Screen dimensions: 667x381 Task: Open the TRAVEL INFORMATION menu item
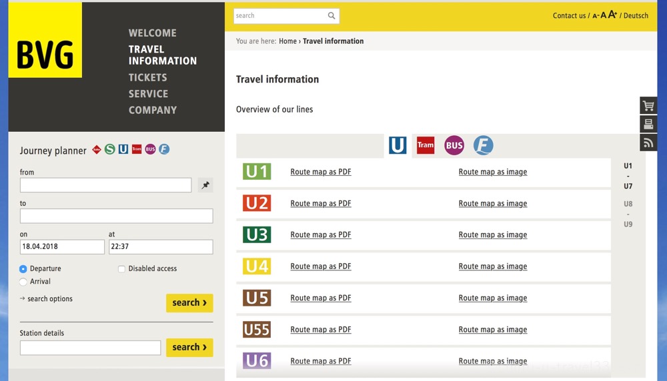coord(163,55)
